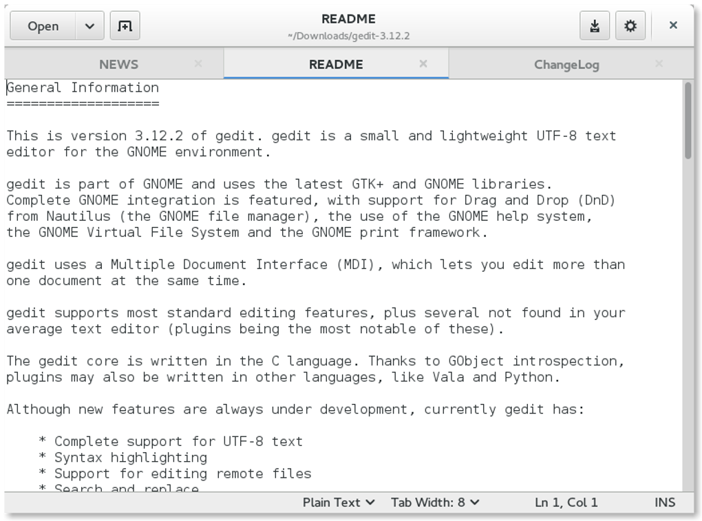Viewport: 702px width, 521px height.
Task: Click the word 'lightweight' in the text
Action: (484, 136)
